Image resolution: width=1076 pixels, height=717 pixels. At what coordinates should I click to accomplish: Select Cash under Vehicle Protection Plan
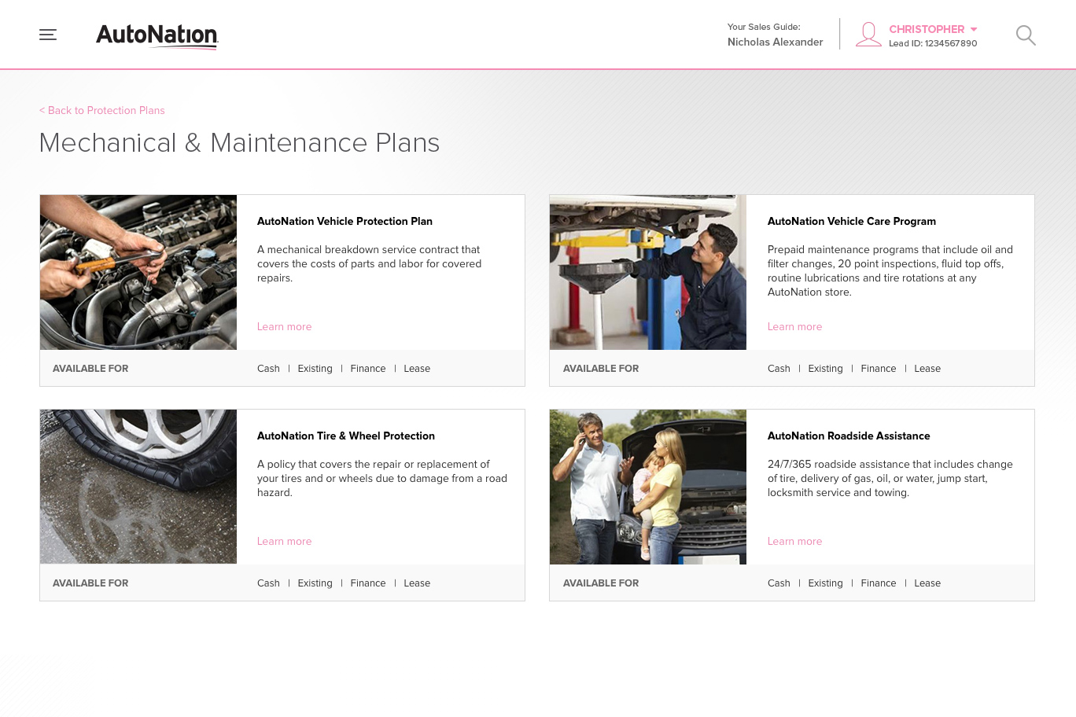click(x=268, y=368)
